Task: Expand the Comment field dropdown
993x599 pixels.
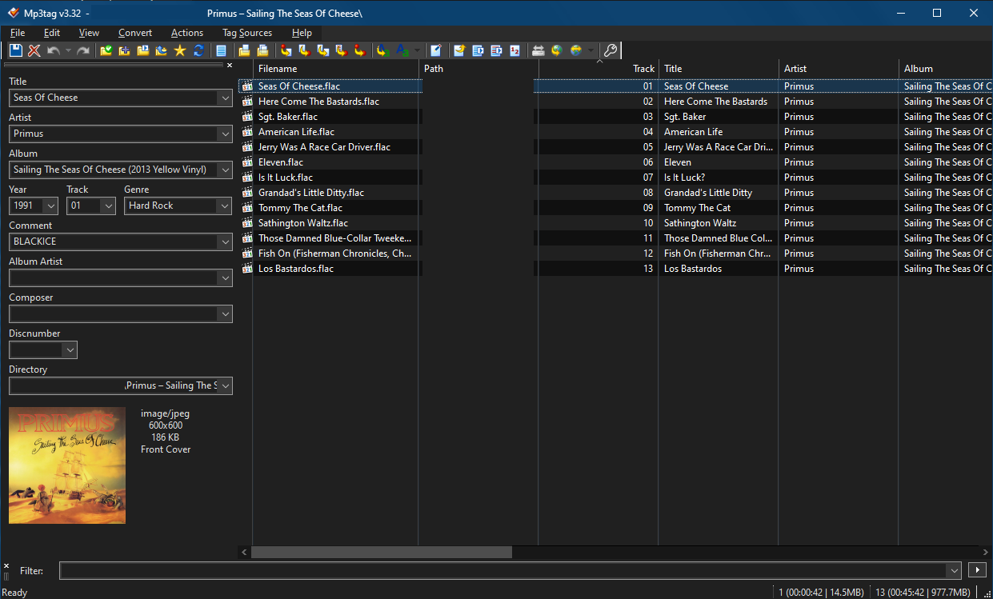Action: pyautogui.click(x=224, y=242)
